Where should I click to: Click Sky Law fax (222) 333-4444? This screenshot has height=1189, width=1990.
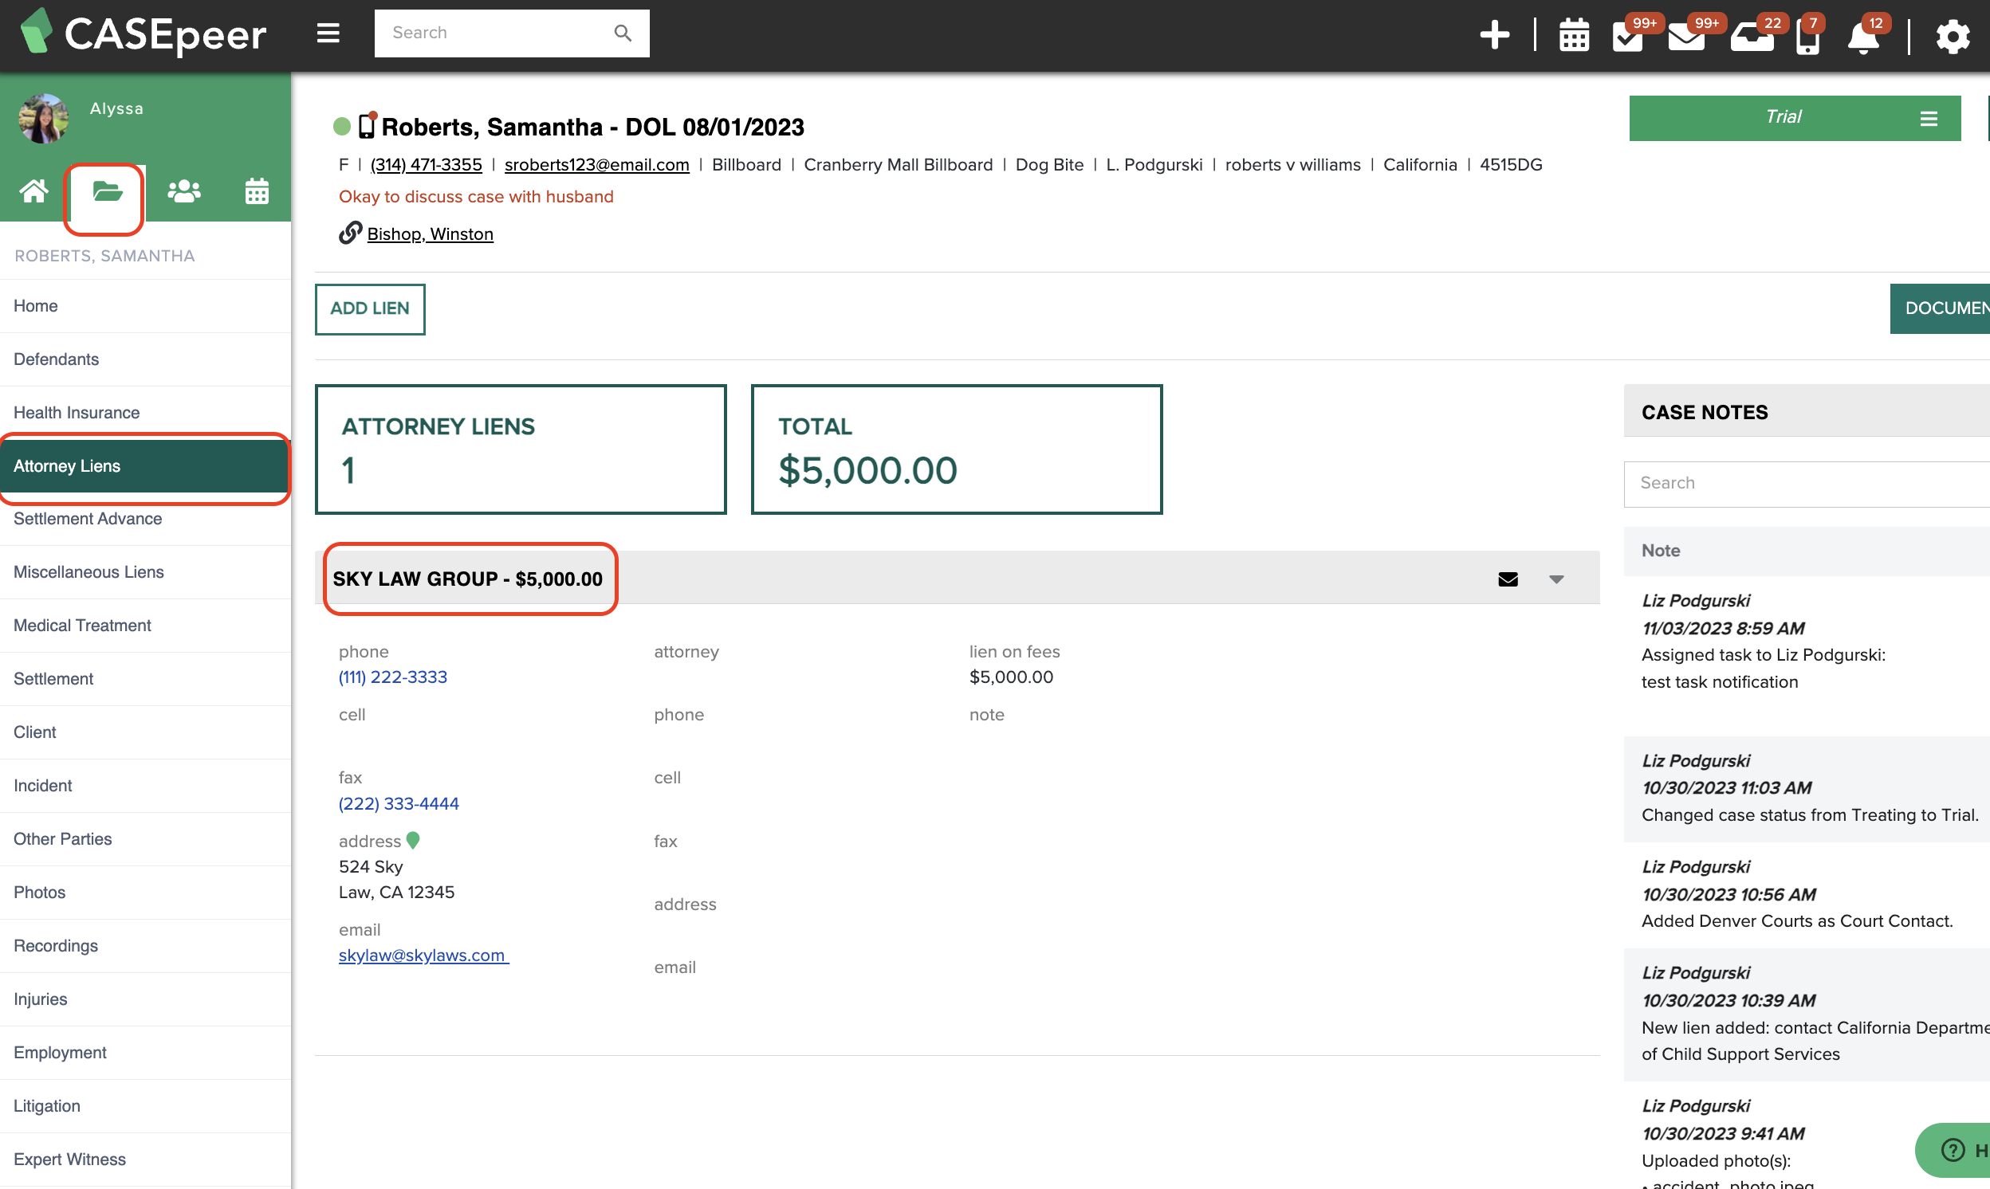pyautogui.click(x=399, y=803)
